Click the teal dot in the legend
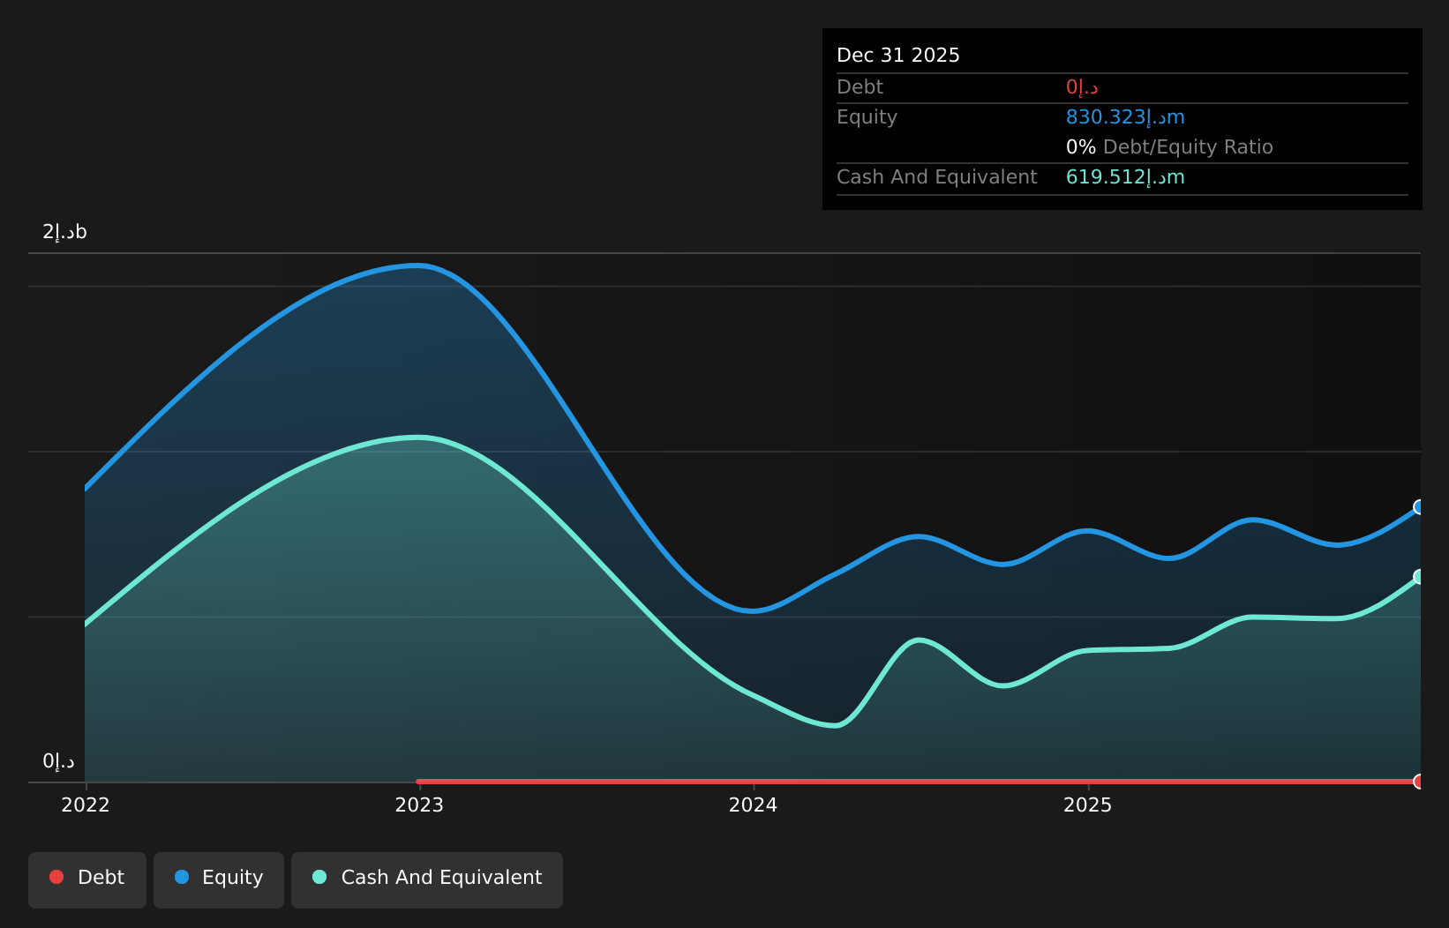The height and width of the screenshot is (928, 1449). pyautogui.click(x=319, y=878)
